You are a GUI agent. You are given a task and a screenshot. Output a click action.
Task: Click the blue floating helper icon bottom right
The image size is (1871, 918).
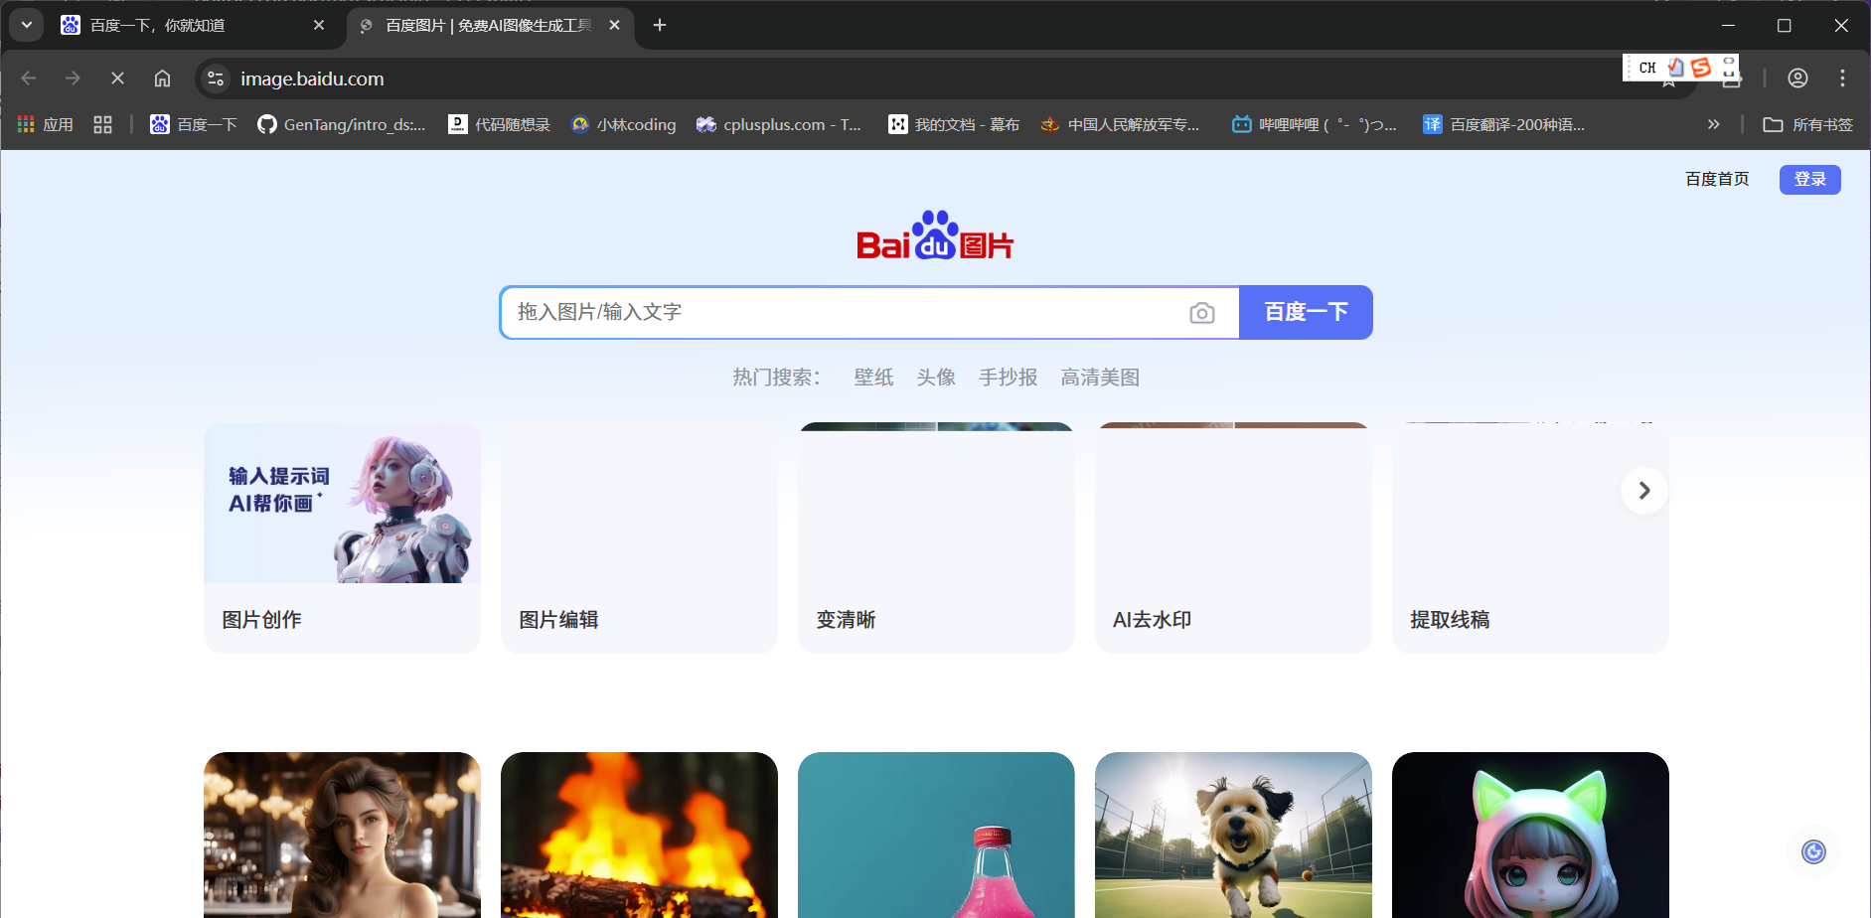(1812, 851)
